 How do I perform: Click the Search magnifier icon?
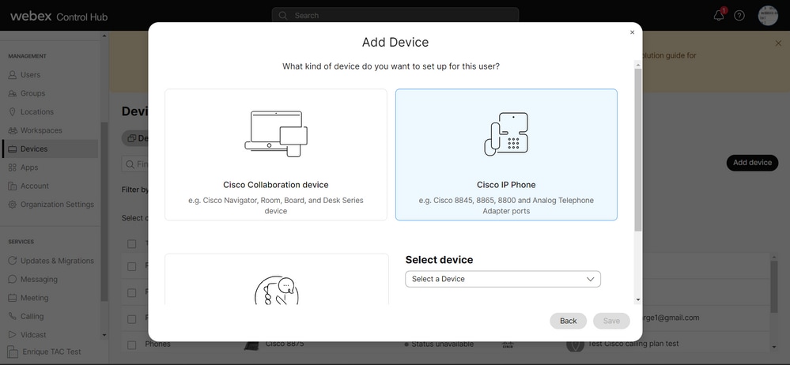point(282,15)
